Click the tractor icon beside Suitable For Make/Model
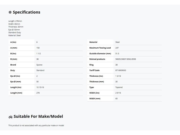 pyautogui.click(x=10, y=117)
